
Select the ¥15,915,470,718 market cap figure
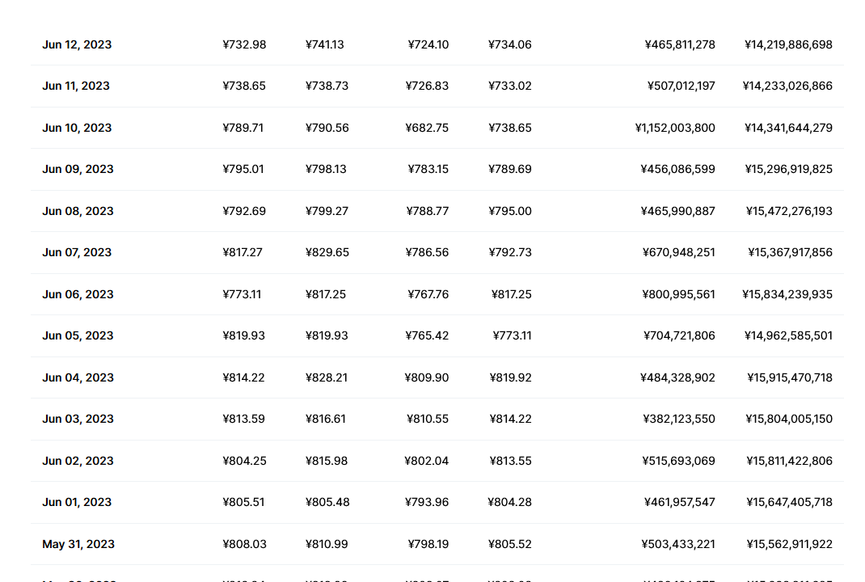(x=790, y=377)
